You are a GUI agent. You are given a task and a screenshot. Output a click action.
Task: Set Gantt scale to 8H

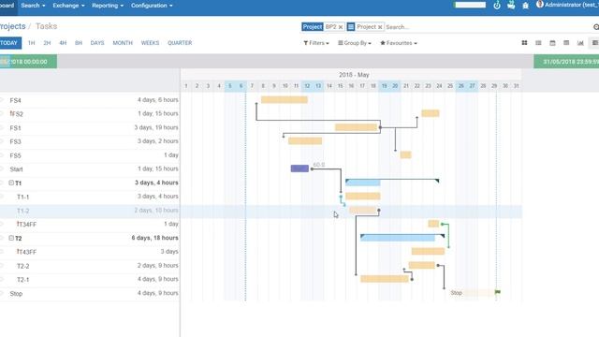pos(79,43)
